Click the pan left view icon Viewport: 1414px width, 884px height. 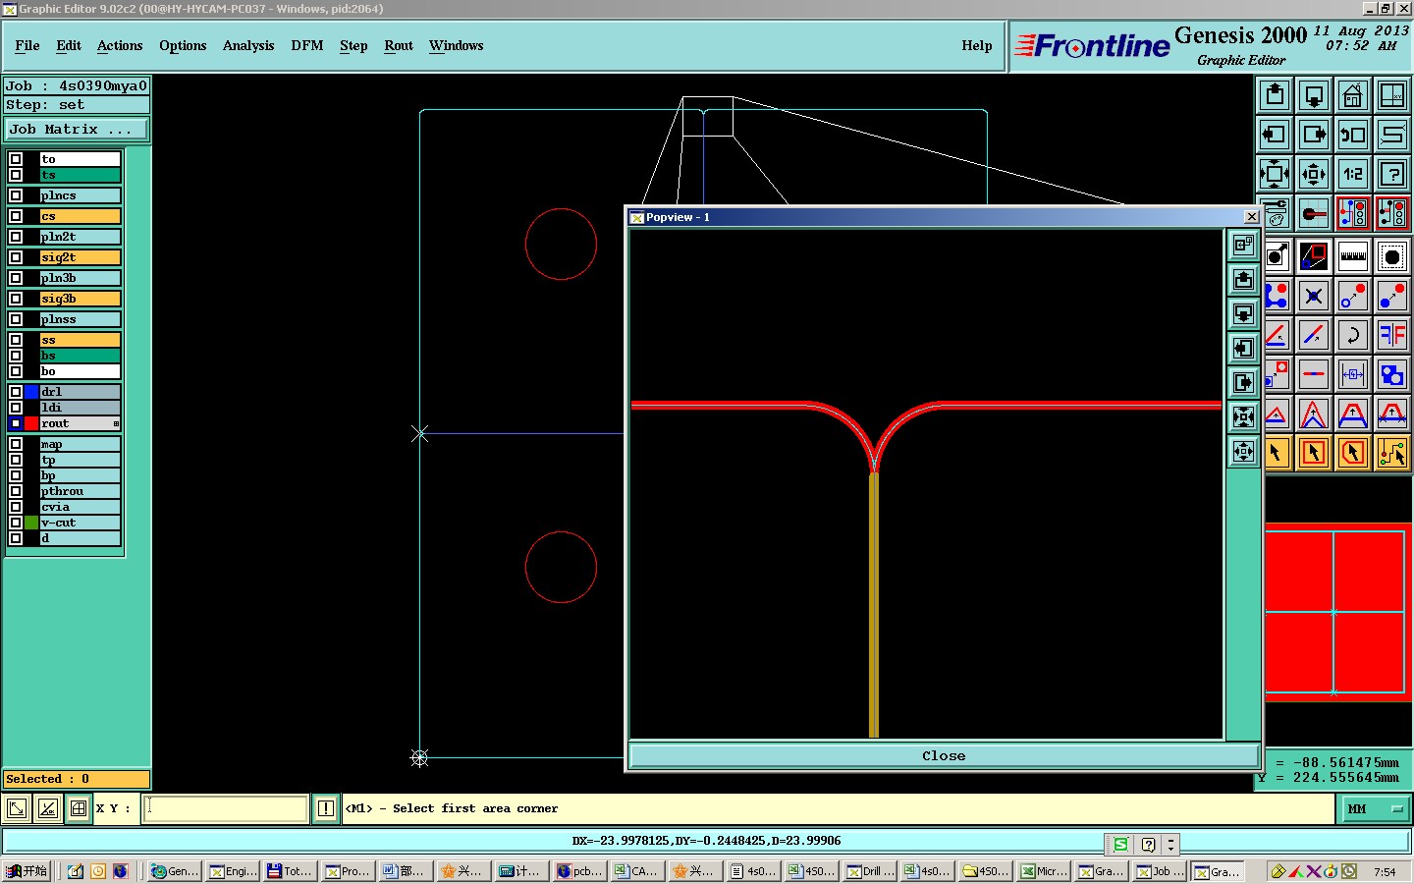point(1275,135)
